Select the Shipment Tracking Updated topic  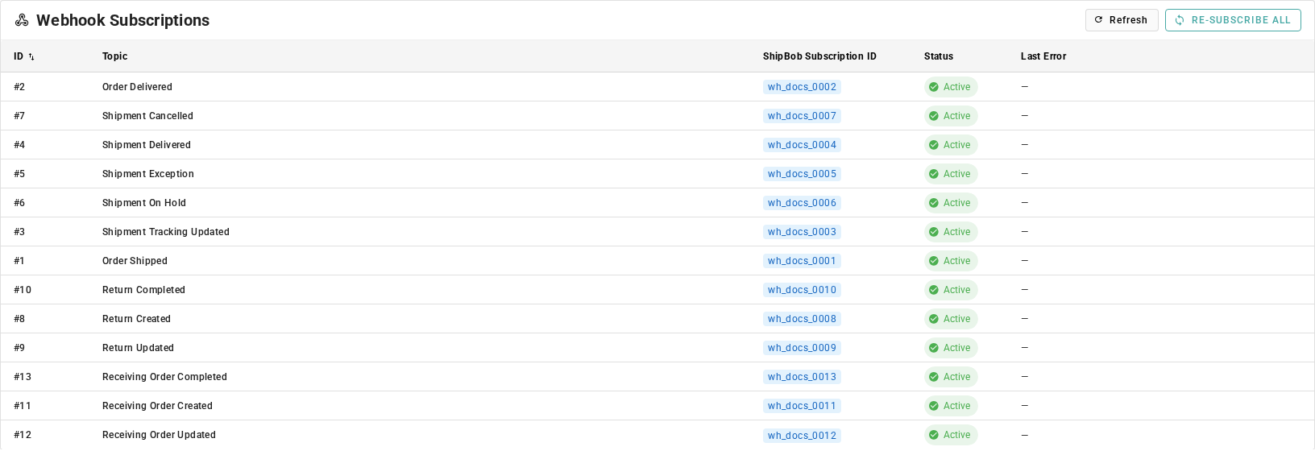coord(166,232)
